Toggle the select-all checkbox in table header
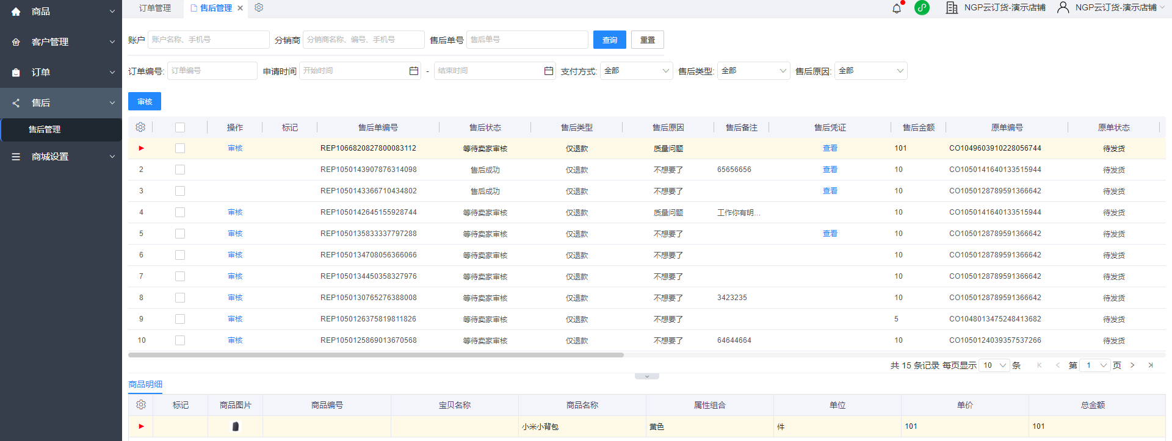Image resolution: width=1172 pixels, height=441 pixels. [180, 127]
